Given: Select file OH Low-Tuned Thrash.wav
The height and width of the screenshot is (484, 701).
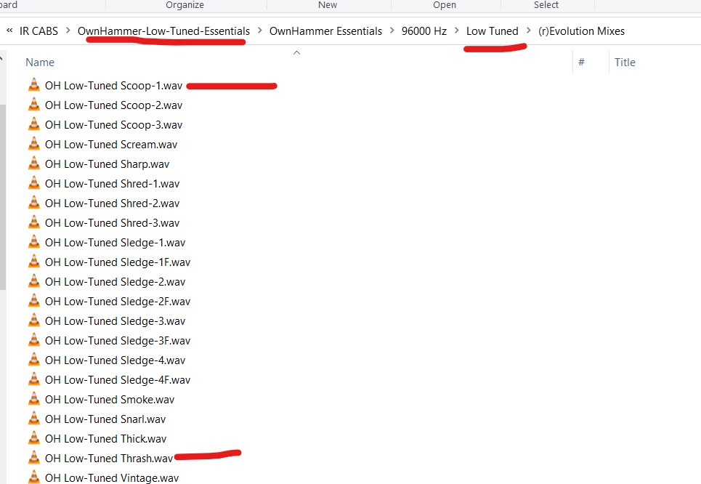Looking at the screenshot, I should (109, 459).
